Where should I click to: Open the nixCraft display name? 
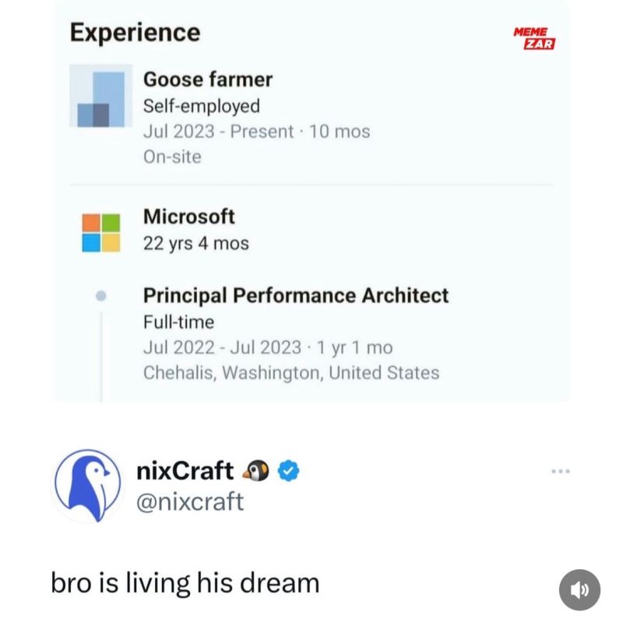185,470
